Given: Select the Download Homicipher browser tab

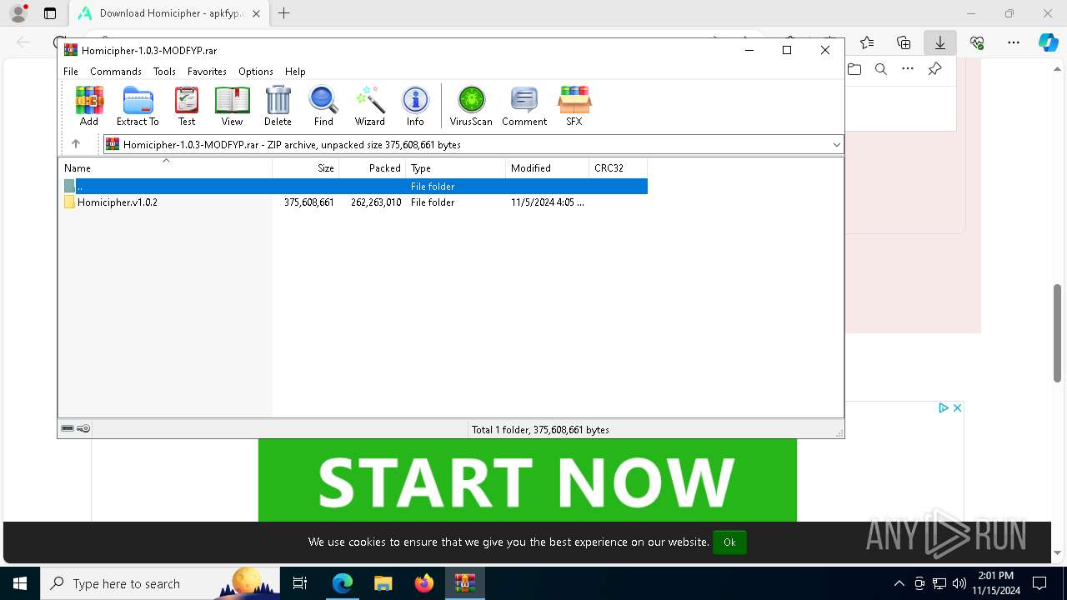Looking at the screenshot, I should tap(169, 13).
